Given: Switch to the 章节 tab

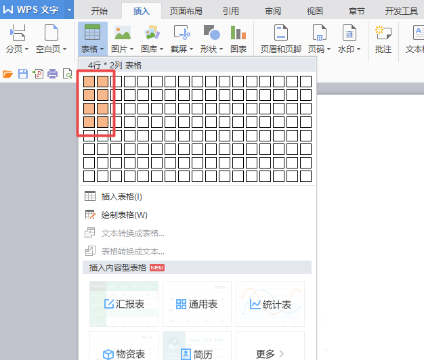Looking at the screenshot, I should point(357,11).
